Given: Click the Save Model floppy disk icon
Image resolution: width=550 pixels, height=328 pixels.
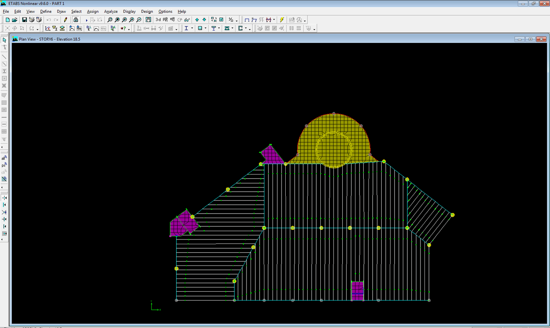Looking at the screenshot, I should pyautogui.click(x=24, y=20).
